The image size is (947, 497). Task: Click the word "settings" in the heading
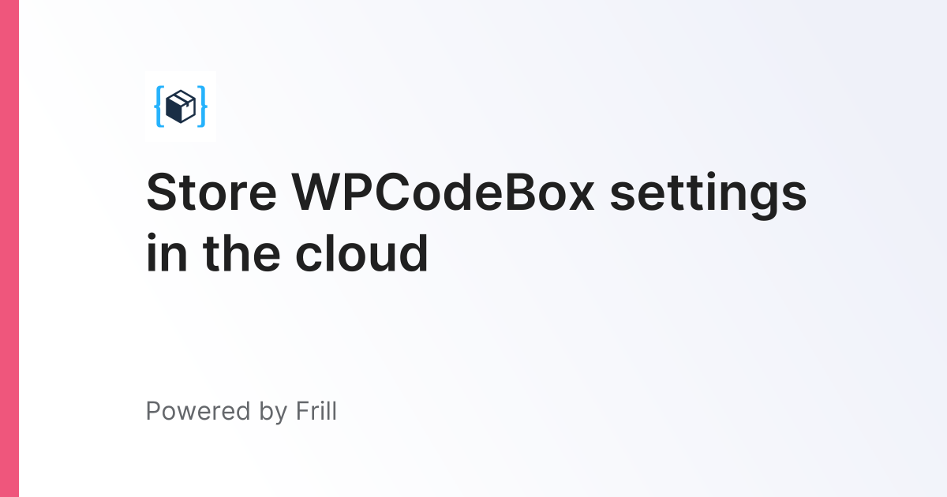[709, 196]
